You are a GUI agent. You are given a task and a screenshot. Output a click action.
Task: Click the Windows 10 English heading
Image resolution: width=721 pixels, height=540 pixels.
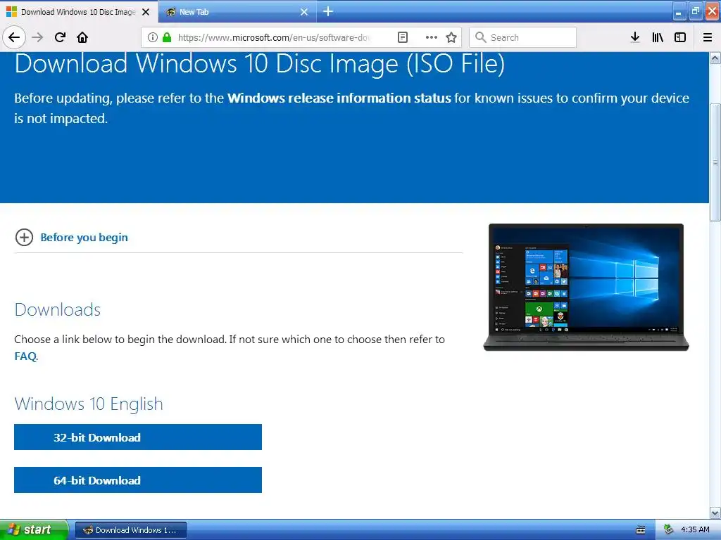click(89, 404)
